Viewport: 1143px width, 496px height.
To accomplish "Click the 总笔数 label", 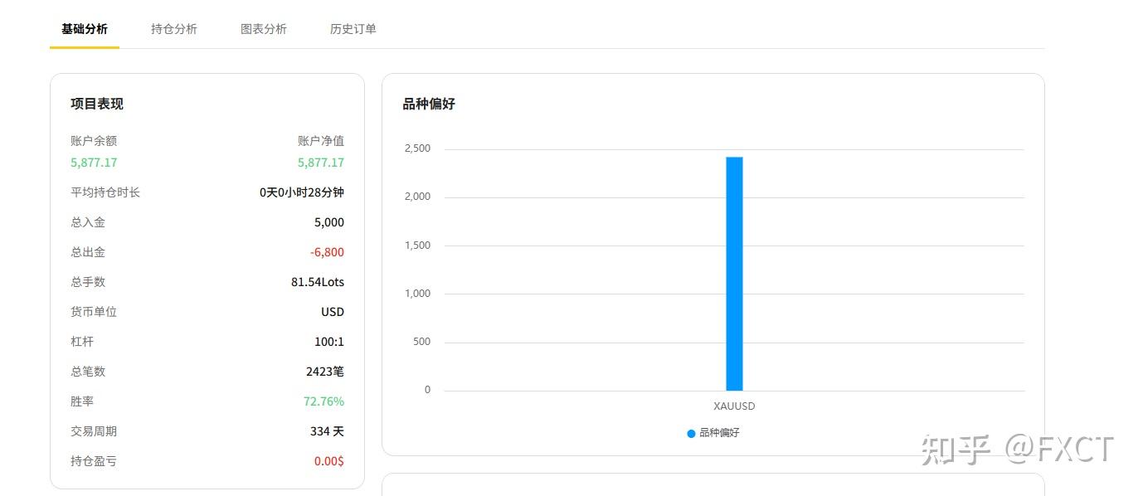I will pos(88,372).
